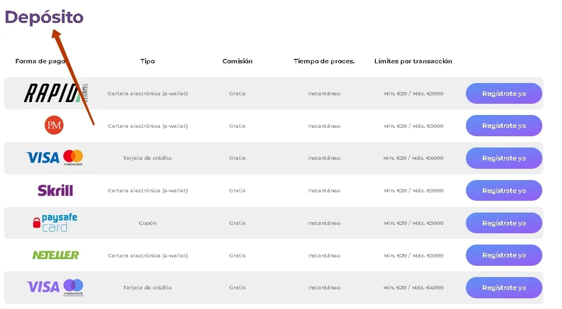Click the Forma de pago column header

pos(40,61)
